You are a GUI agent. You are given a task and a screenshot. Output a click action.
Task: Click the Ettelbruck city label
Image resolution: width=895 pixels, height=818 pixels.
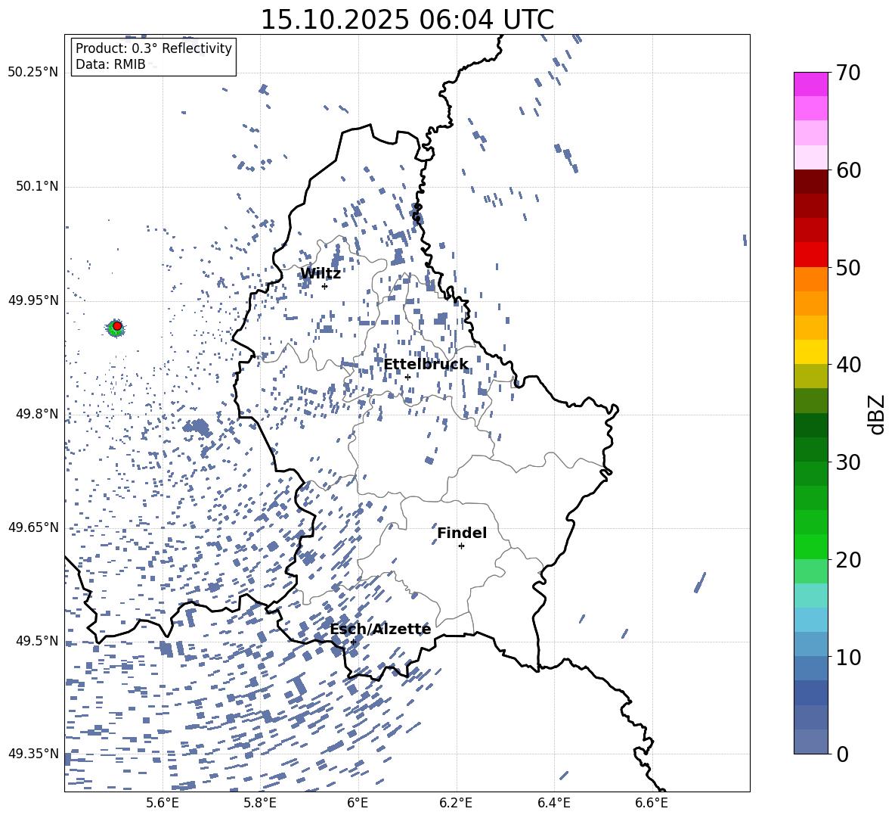pos(426,365)
